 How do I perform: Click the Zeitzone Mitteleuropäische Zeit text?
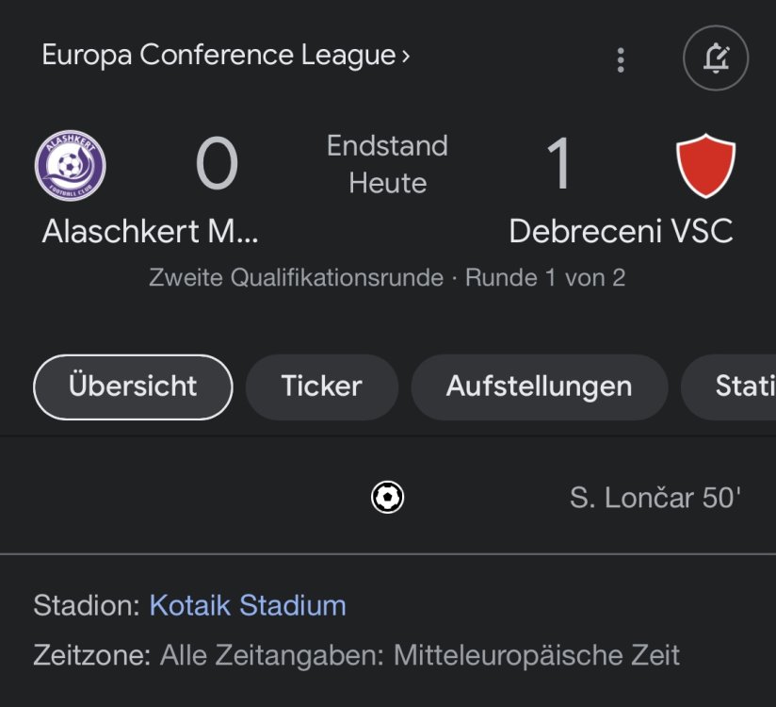[x=356, y=655]
